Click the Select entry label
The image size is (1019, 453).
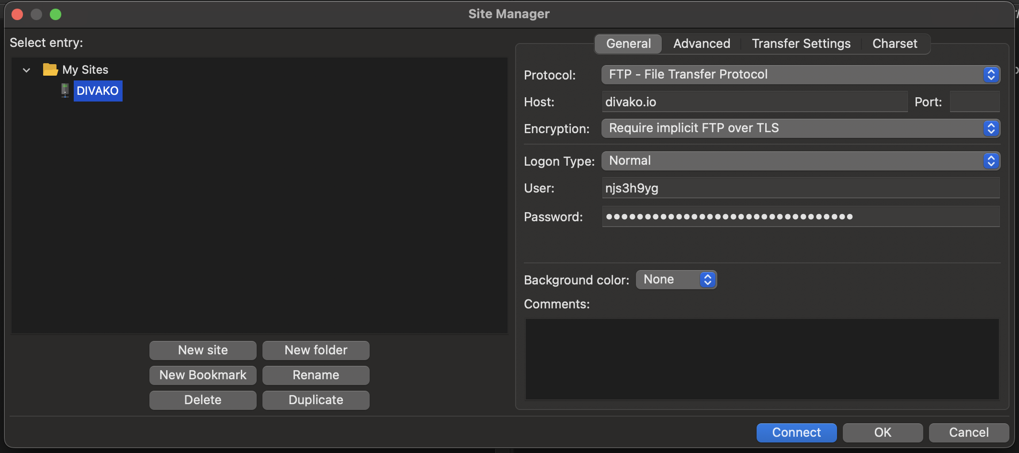pos(46,43)
